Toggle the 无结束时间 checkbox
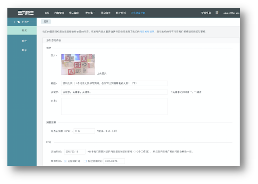 click(65, 161)
